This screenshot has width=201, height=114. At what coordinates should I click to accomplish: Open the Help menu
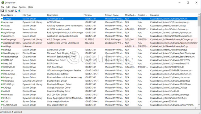click(31, 7)
